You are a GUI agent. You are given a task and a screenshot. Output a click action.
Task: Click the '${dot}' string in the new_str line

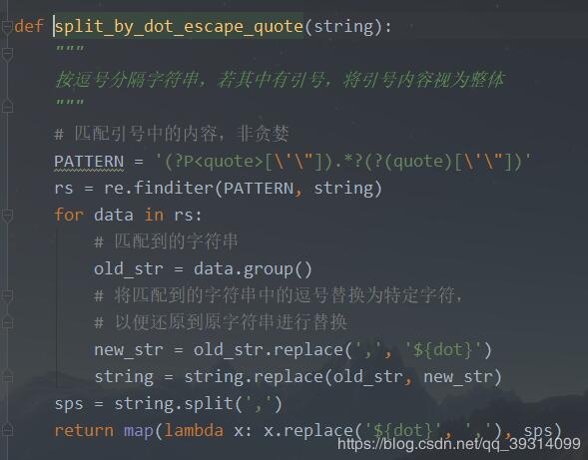(444, 350)
